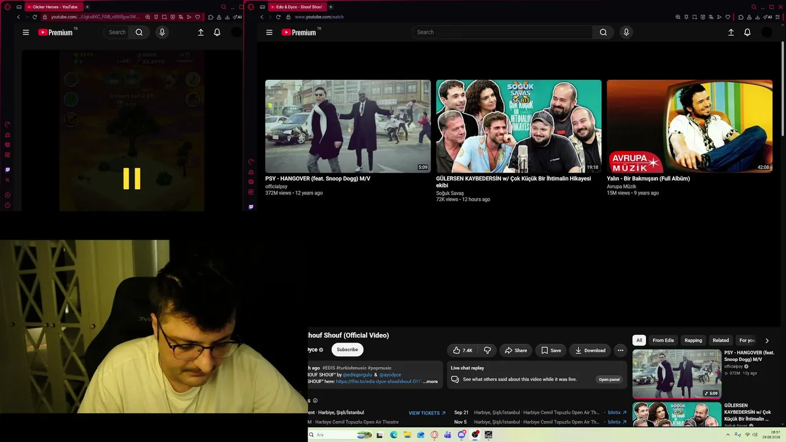
Task: Open the YouTube guide menu in left window
Action: pos(26,33)
